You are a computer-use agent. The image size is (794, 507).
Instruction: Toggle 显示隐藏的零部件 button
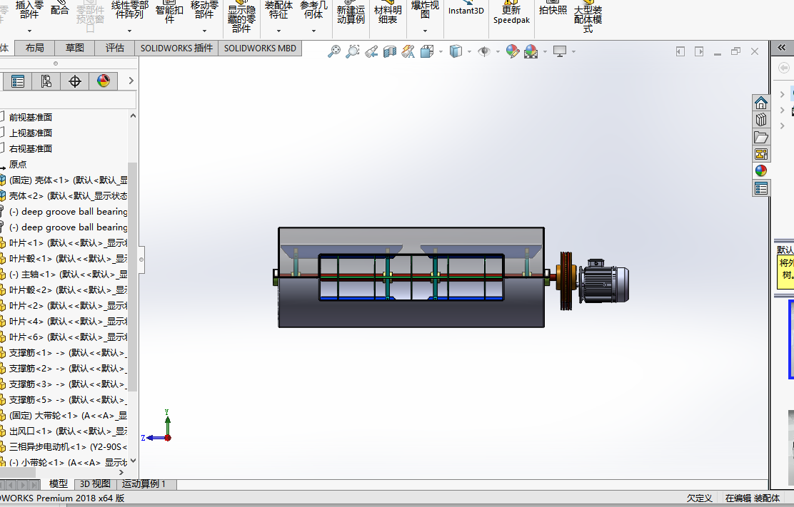pyautogui.click(x=241, y=16)
